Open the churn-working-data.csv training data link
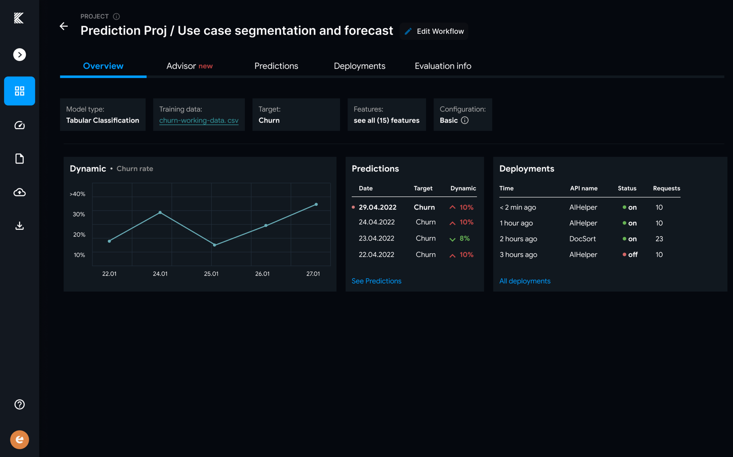Image resolution: width=733 pixels, height=457 pixels. [199, 120]
